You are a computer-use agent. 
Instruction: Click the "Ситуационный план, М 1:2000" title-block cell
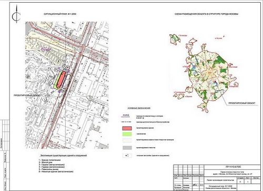point(220,187)
